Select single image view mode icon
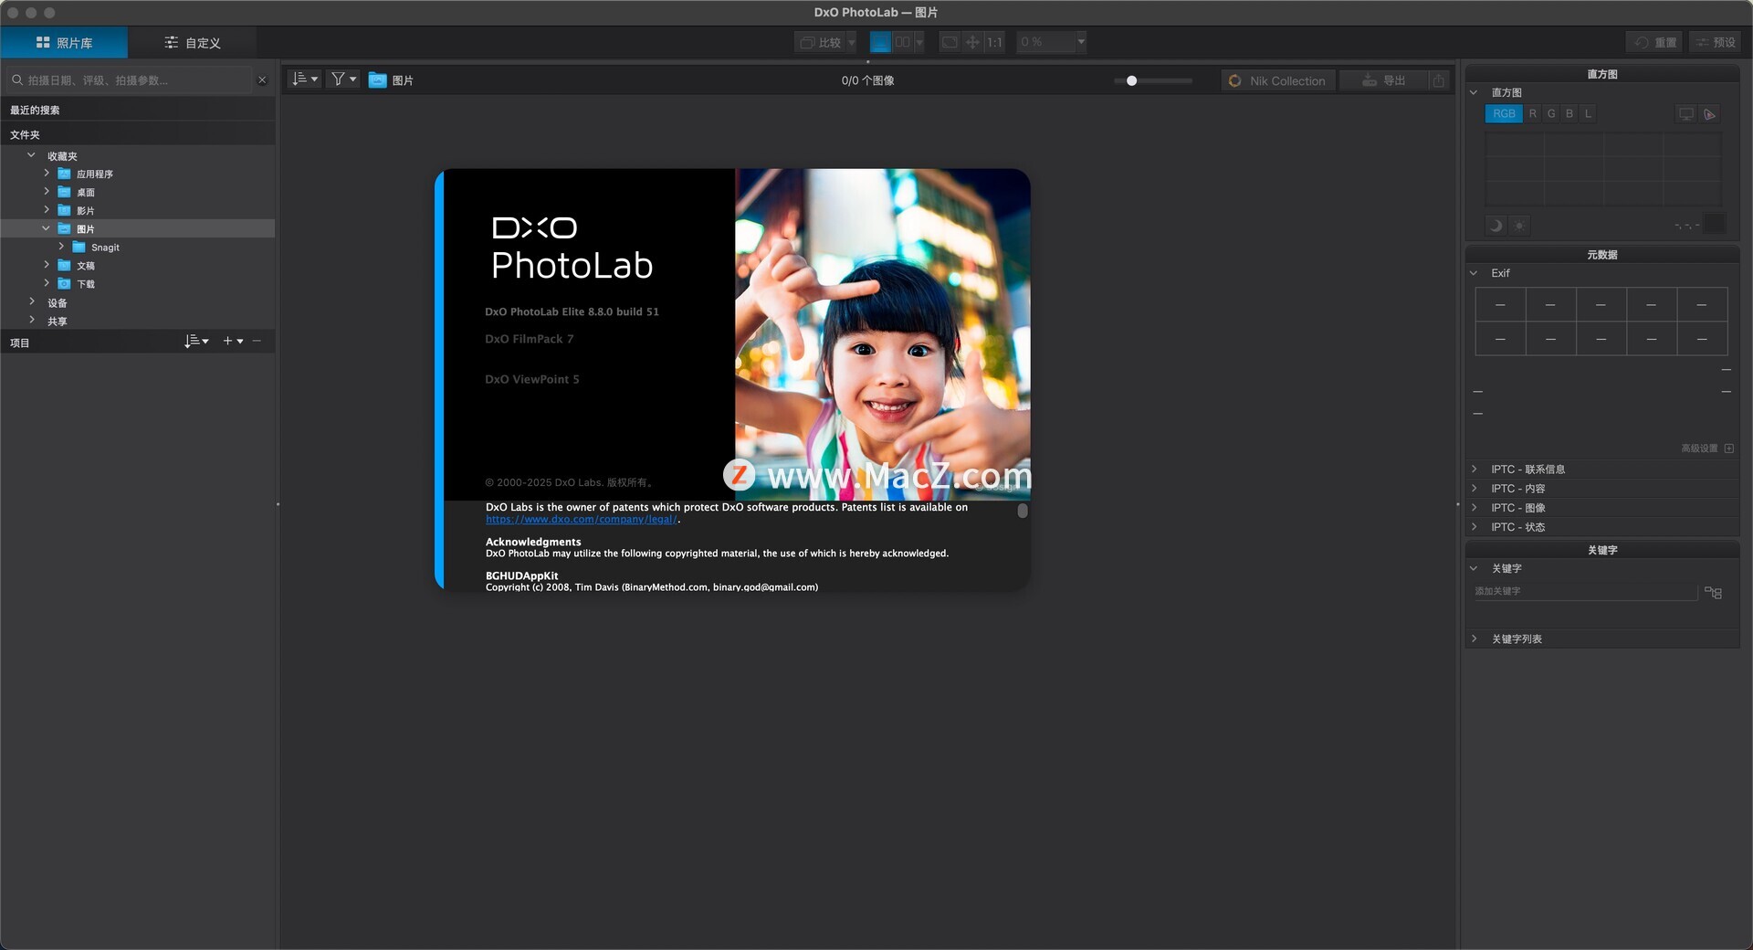This screenshot has height=950, width=1753. 880,42
